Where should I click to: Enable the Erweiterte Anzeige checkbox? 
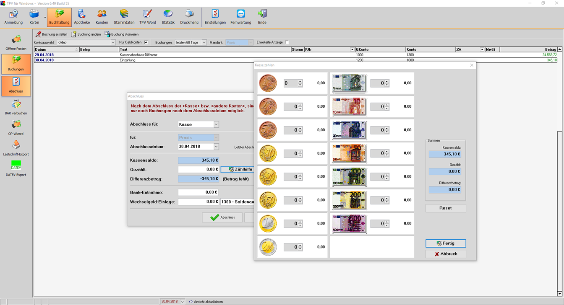click(x=287, y=42)
